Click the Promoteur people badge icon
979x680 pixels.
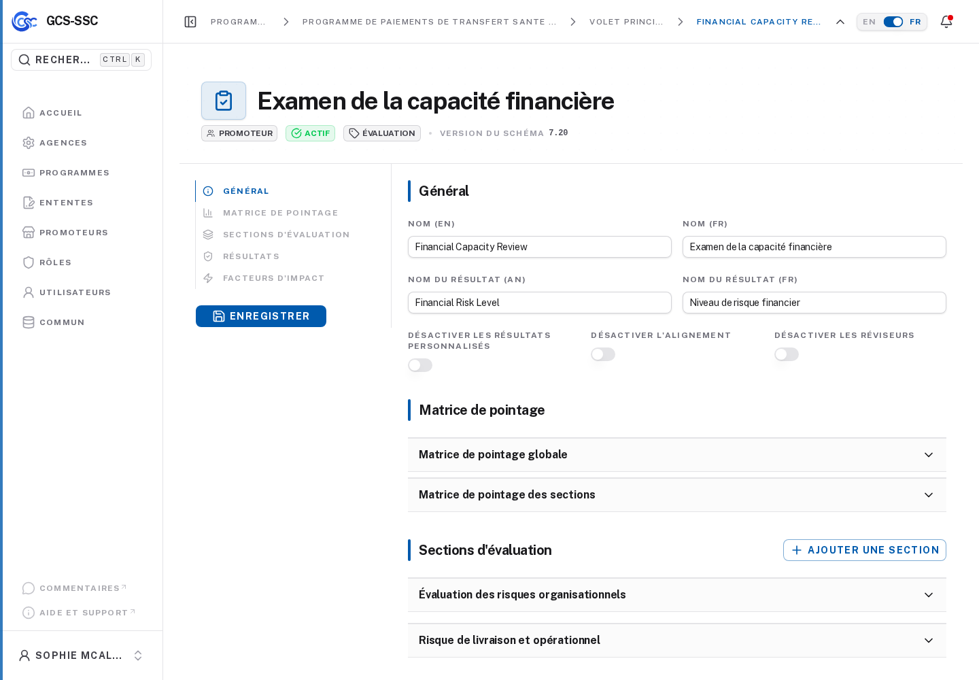(211, 133)
